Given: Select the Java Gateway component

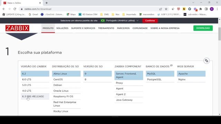Looking at the screenshot, I should point(129,100).
